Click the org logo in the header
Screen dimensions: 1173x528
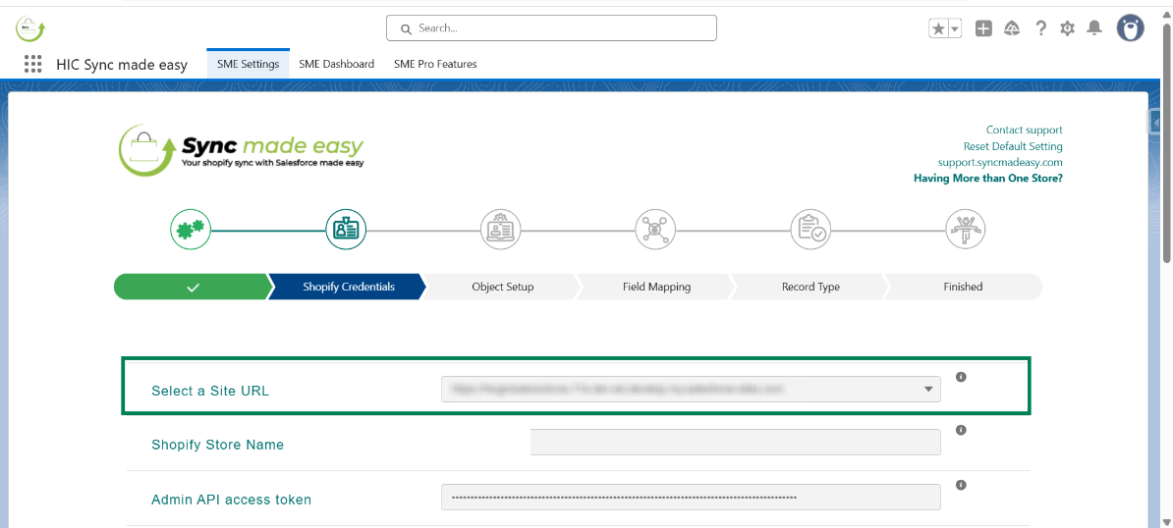click(x=30, y=28)
